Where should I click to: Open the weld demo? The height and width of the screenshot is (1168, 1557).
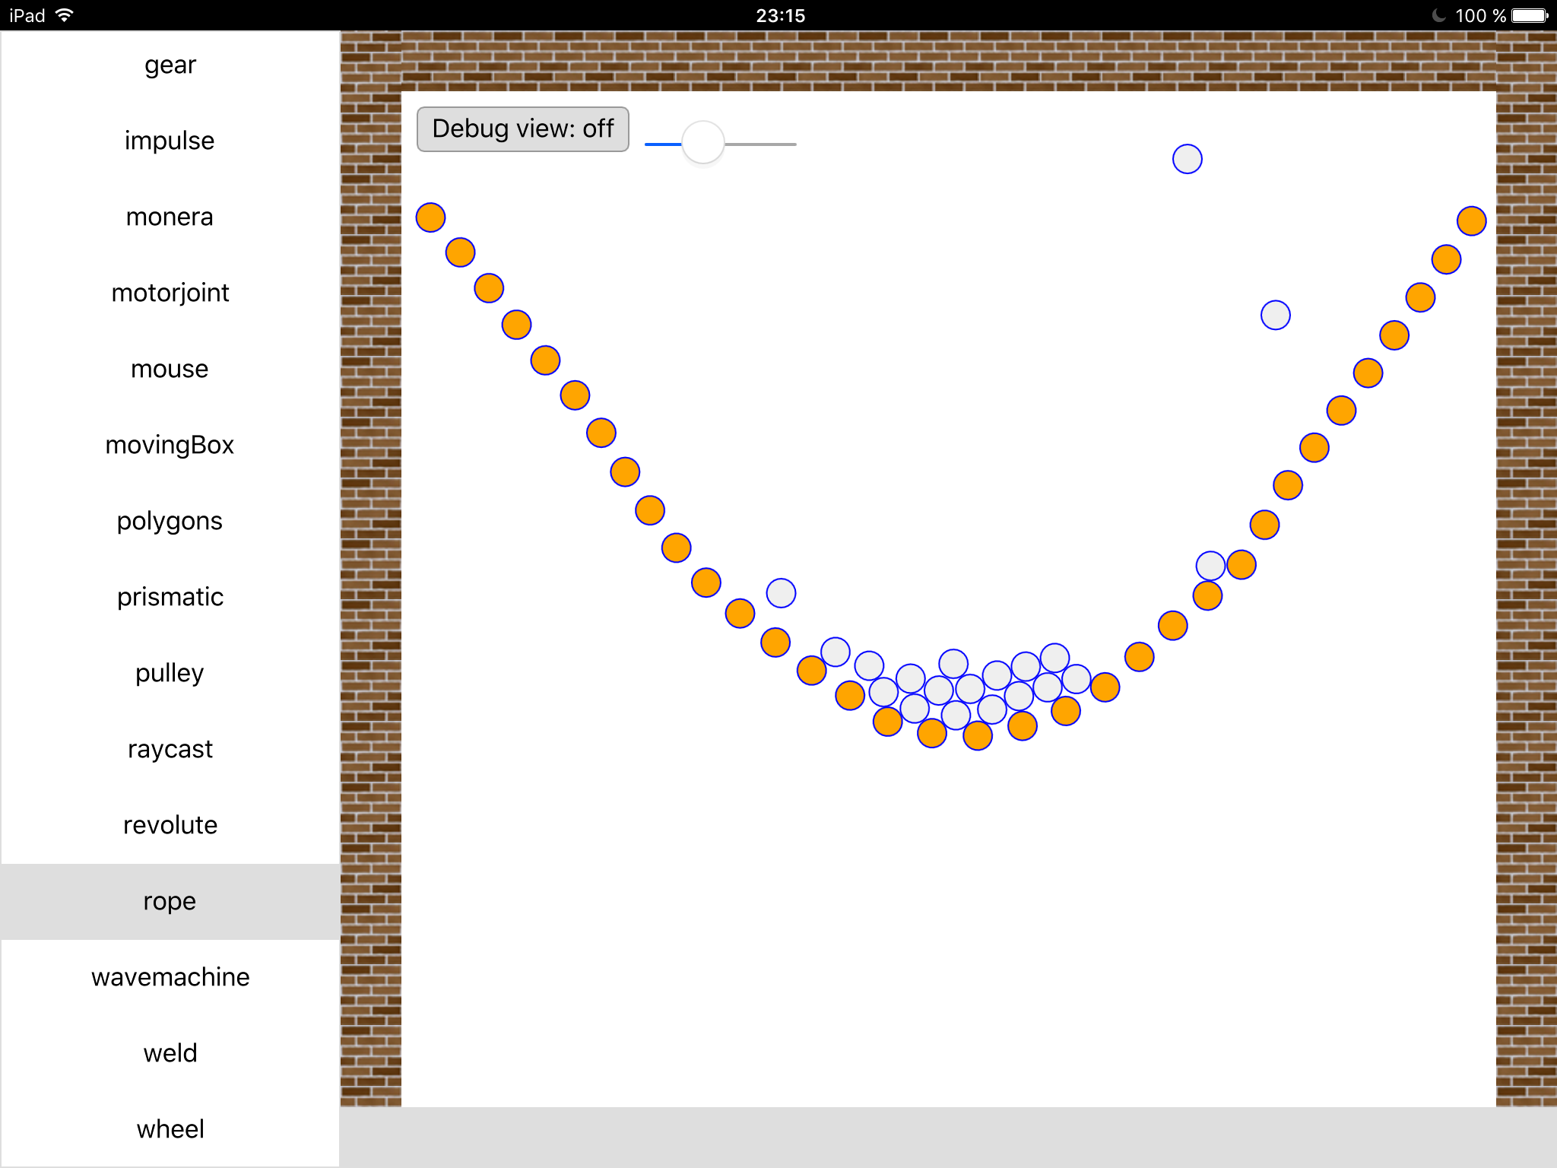point(170,1054)
